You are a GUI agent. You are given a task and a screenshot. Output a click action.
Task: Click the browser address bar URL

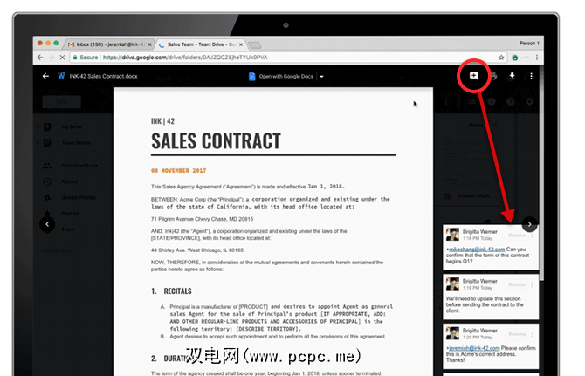(185, 58)
